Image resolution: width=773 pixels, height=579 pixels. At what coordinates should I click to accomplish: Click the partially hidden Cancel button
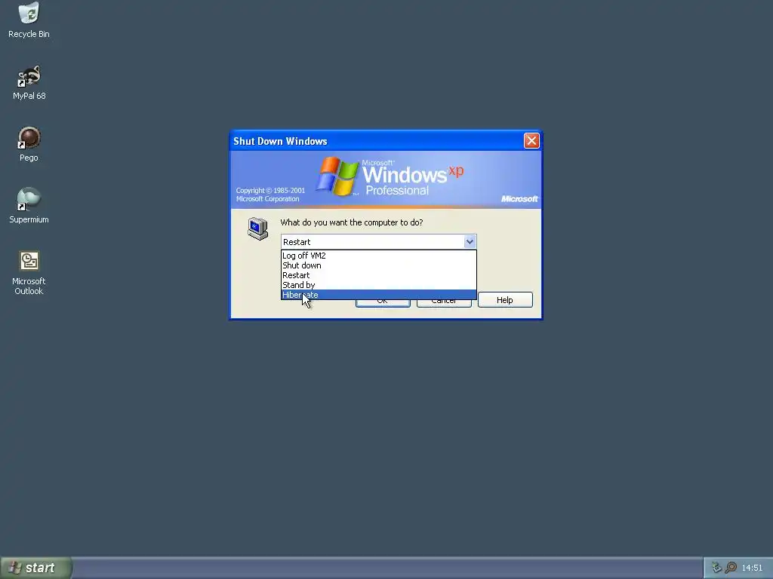444,303
